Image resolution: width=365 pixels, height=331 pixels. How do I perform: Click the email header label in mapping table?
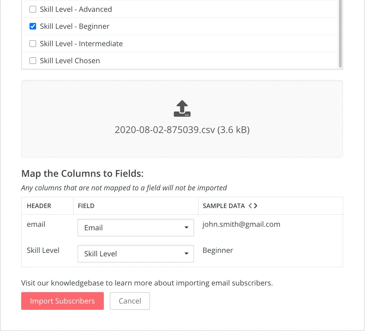[x=36, y=224]
